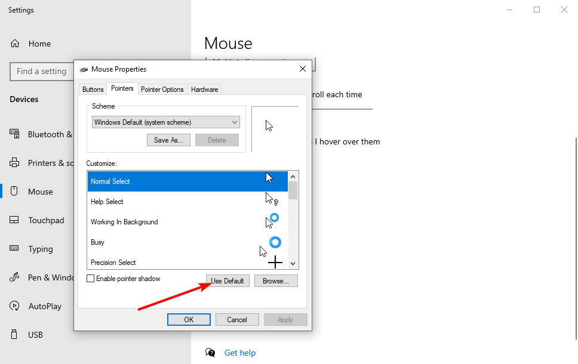This screenshot has height=364, width=578.
Task: Click the Save As... button
Action: click(x=168, y=140)
